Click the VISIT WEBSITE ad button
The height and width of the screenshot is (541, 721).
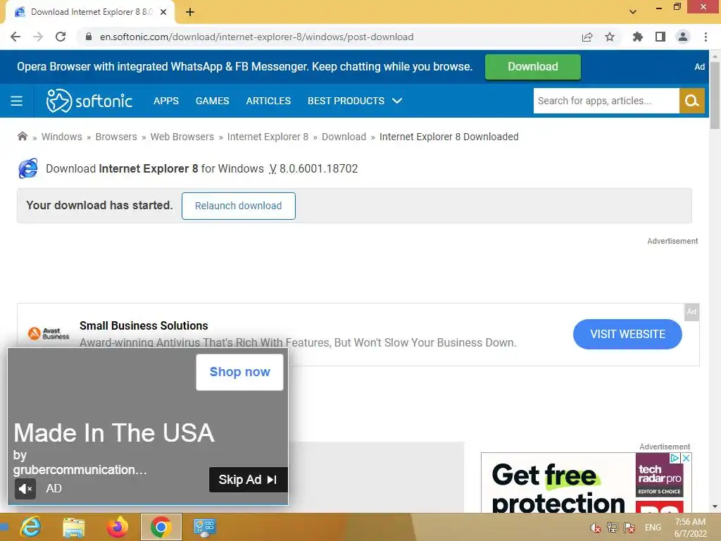627,334
